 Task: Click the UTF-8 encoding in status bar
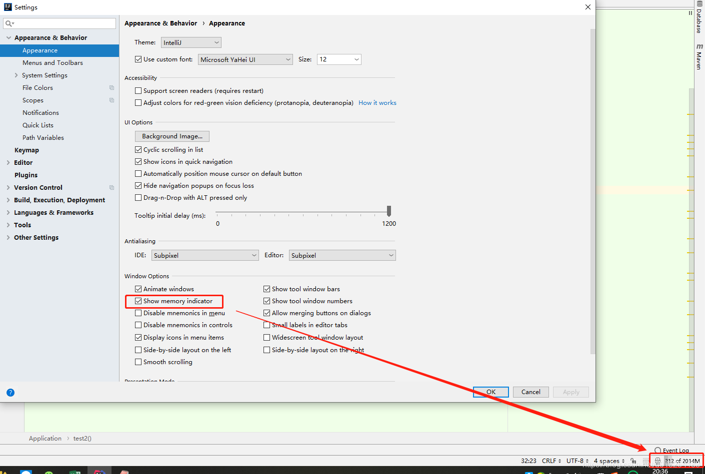click(x=577, y=461)
